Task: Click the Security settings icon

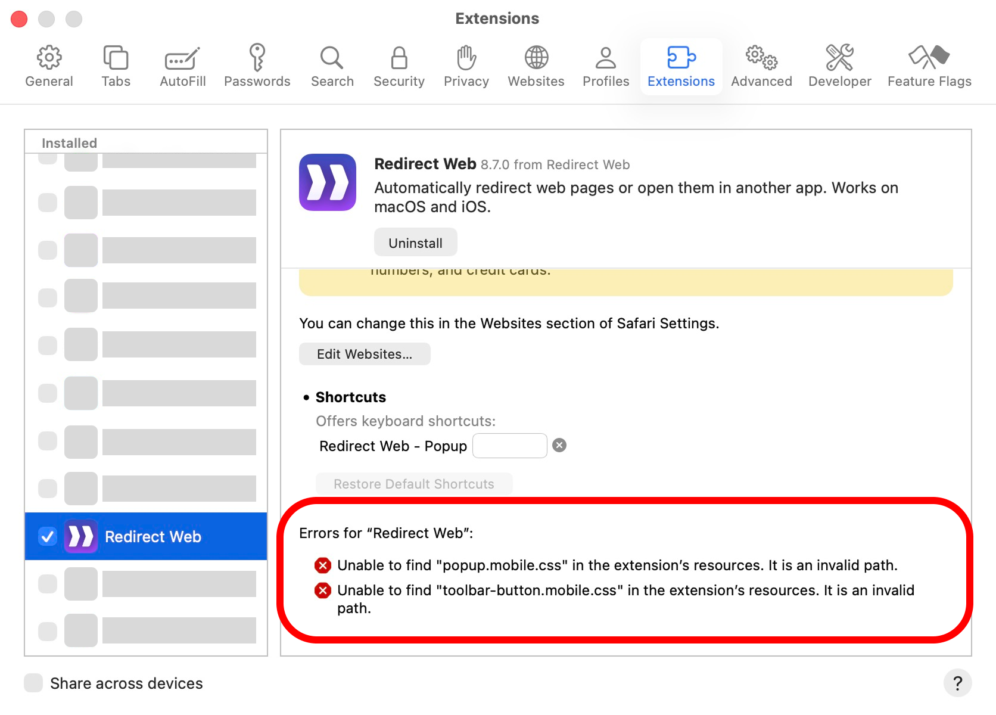Action: point(399,66)
